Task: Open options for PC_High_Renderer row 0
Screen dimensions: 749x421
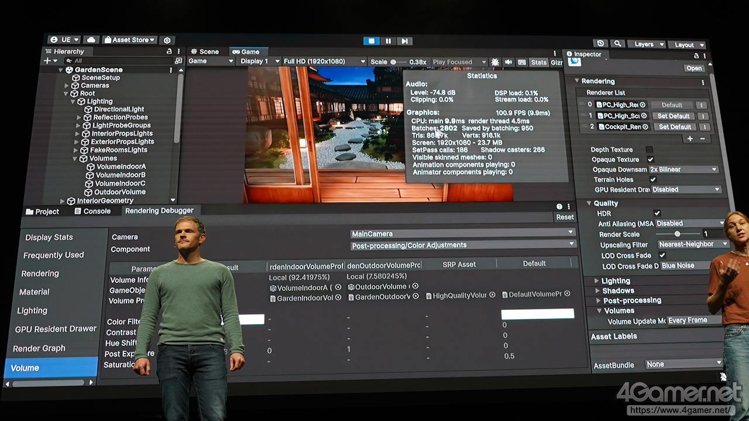Action: coord(701,106)
